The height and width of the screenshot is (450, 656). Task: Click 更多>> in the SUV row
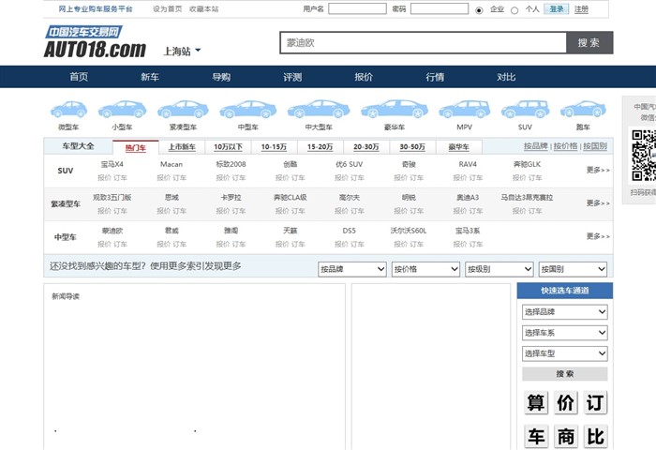598,170
